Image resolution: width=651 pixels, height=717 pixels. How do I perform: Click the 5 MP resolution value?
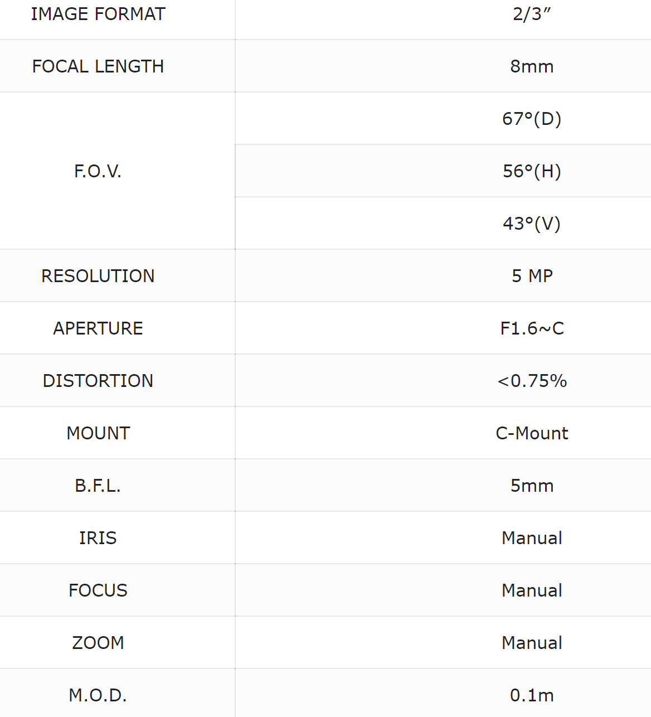[x=532, y=276]
